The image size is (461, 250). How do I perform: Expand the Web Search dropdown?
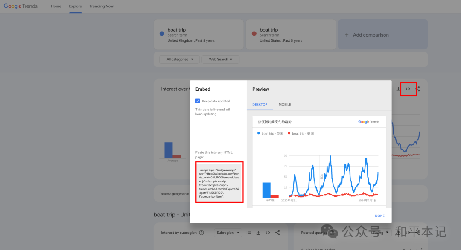click(x=221, y=59)
